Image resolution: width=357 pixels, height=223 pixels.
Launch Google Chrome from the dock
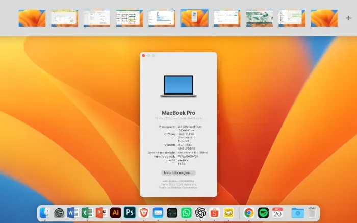249,213
